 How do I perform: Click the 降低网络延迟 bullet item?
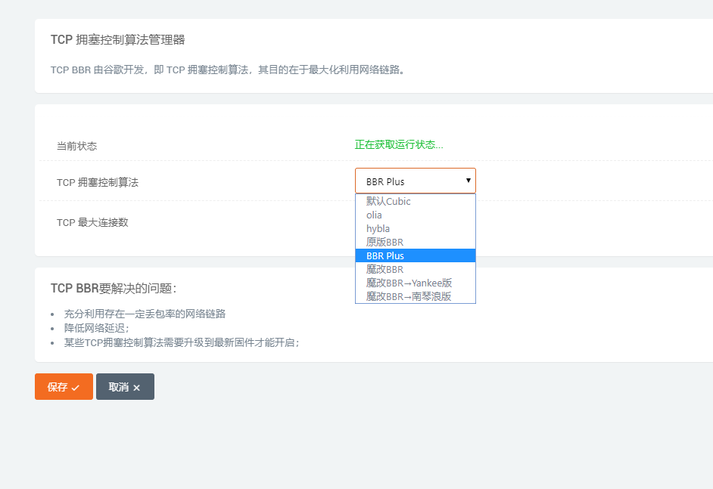pos(97,328)
